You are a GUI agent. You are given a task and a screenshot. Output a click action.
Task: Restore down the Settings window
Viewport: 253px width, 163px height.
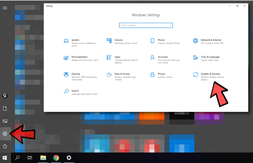coord(237,6)
